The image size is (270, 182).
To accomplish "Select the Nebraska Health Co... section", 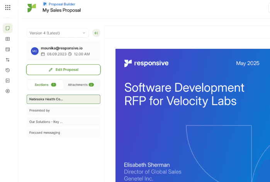I will coord(63,99).
